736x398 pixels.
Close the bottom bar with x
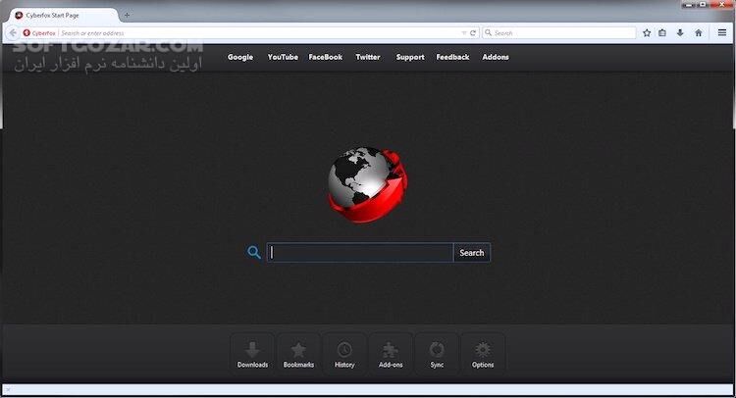(8, 389)
